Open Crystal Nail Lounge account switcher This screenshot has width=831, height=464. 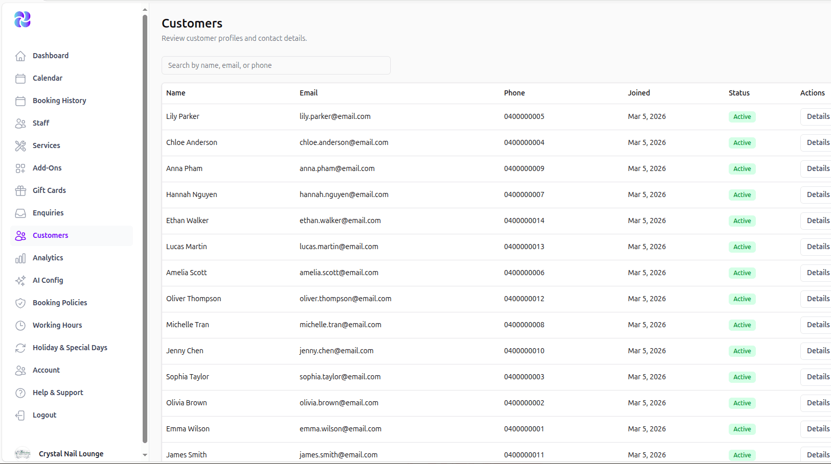click(x=71, y=454)
